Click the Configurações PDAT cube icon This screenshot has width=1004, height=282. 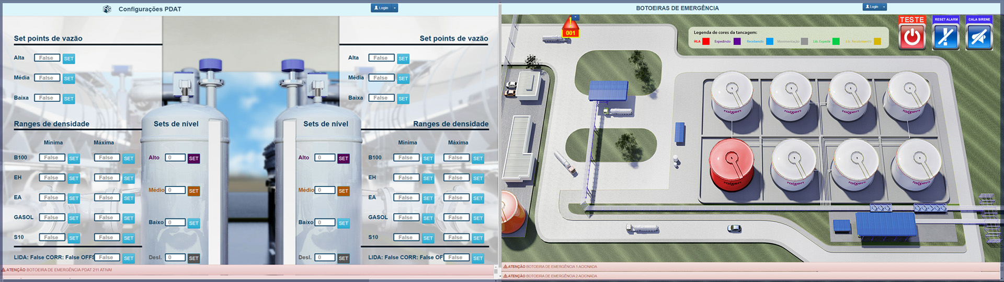(107, 9)
